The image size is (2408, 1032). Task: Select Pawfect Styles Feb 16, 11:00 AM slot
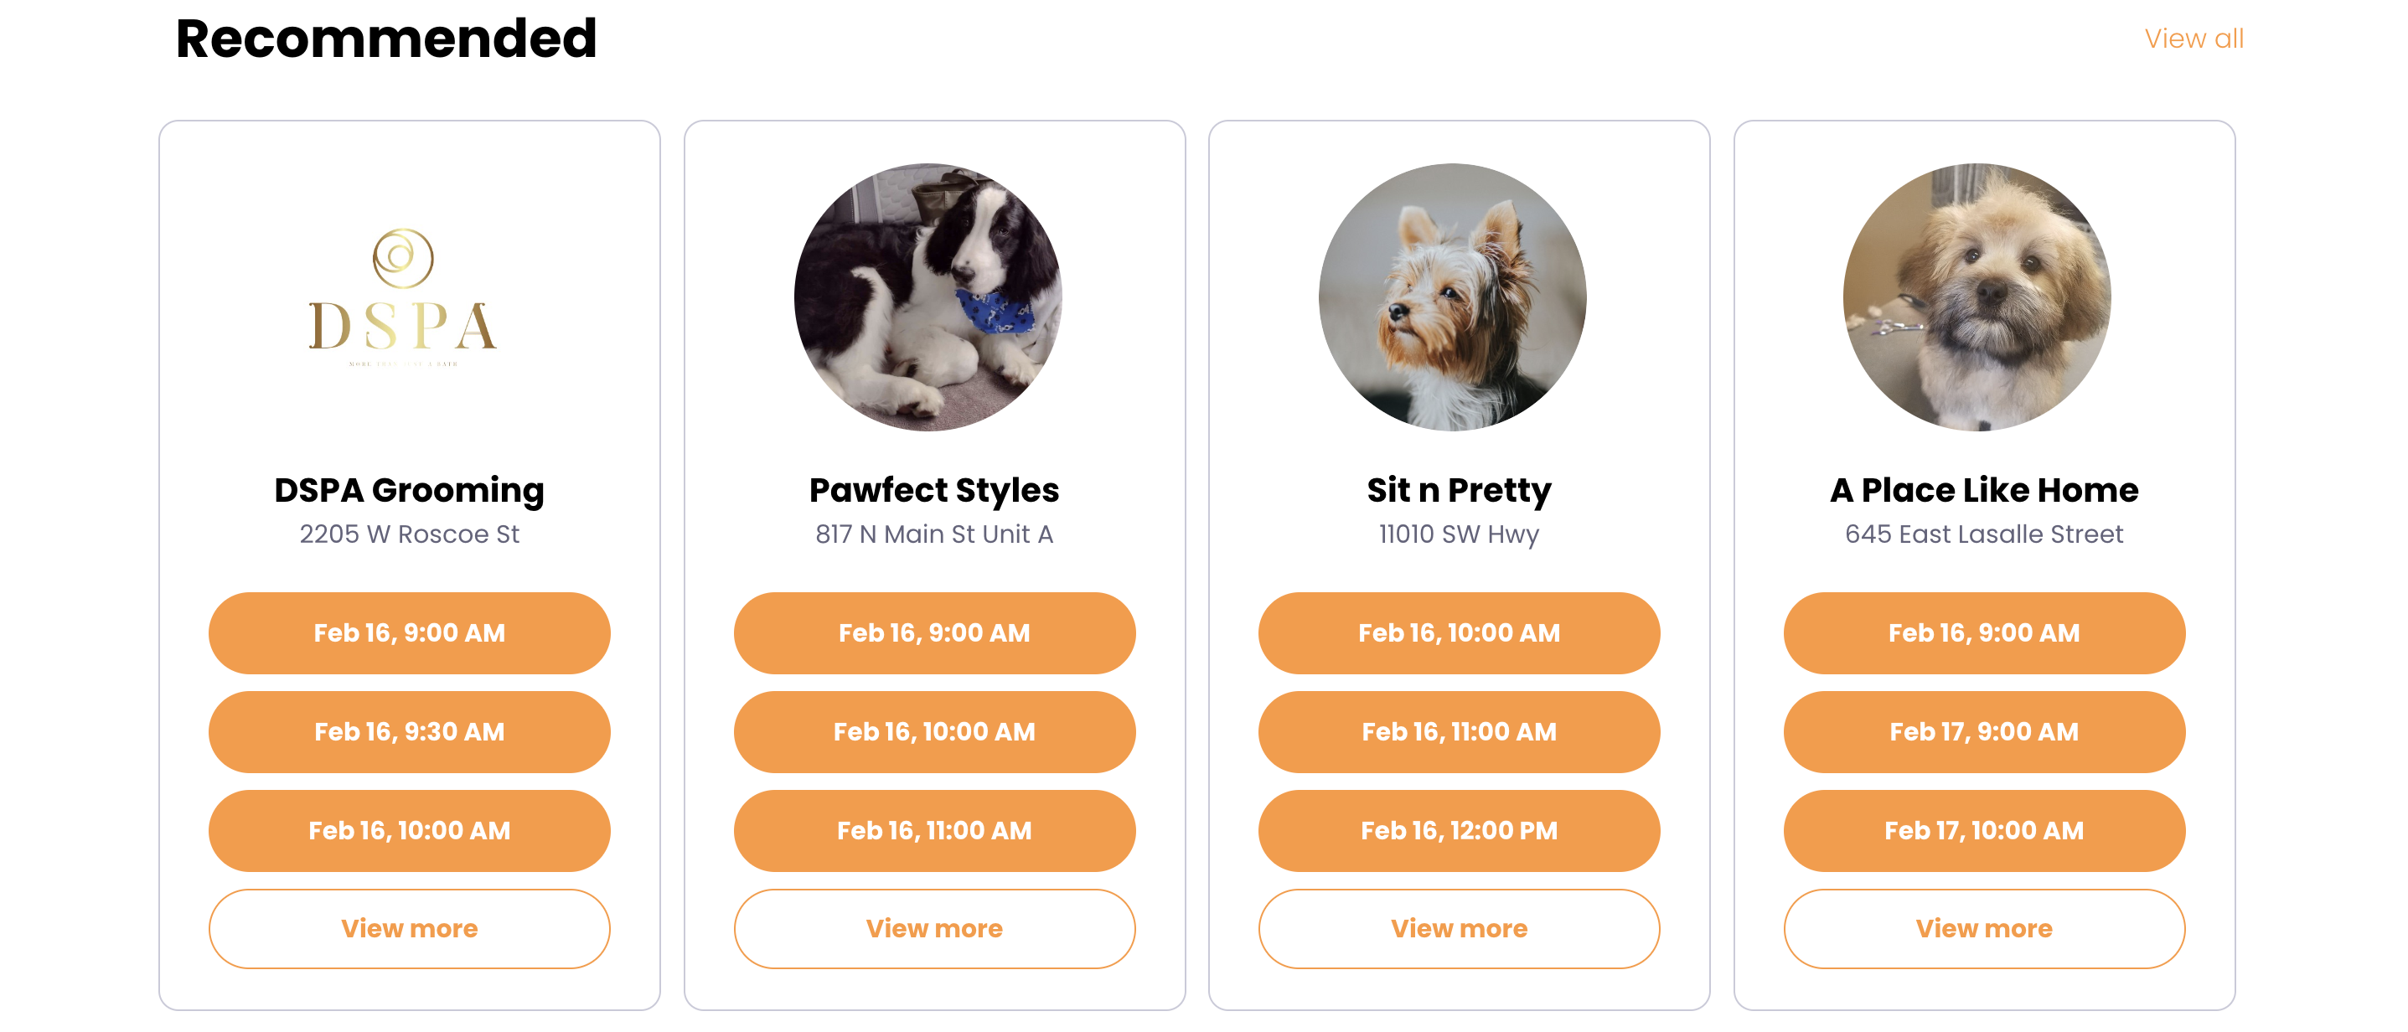934,830
